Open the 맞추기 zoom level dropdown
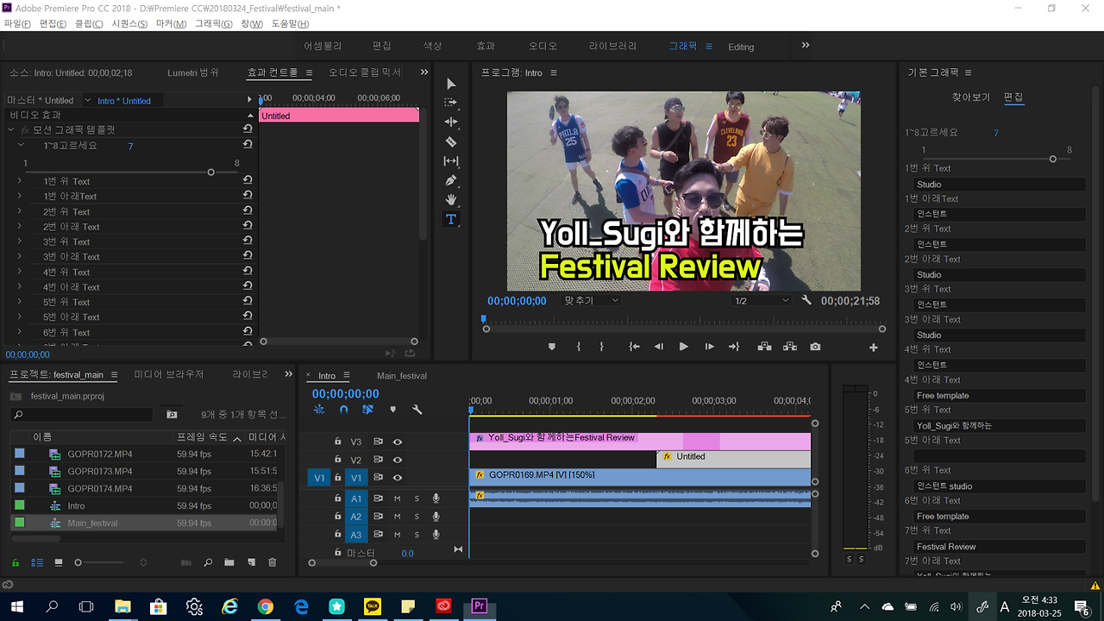This screenshot has width=1104, height=621. pos(592,301)
